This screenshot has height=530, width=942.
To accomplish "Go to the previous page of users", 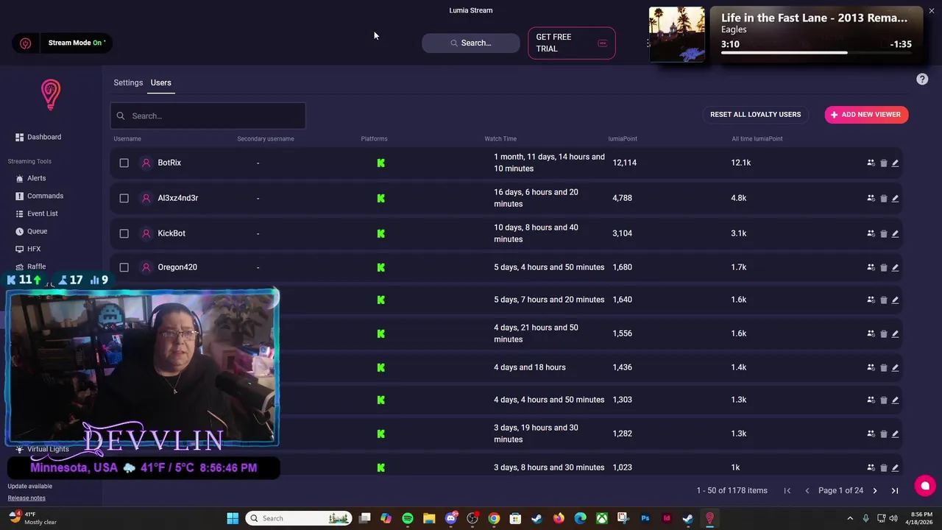I will 807,490.
